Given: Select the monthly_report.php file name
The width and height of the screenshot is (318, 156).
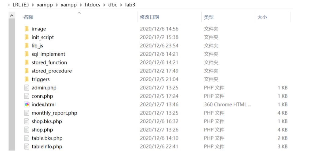Looking at the screenshot, I should tap(54, 113).
